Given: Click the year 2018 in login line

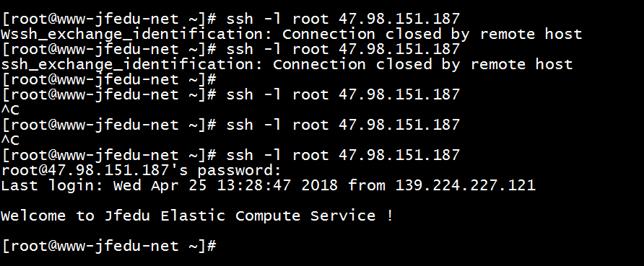Looking at the screenshot, I should coord(320,185).
